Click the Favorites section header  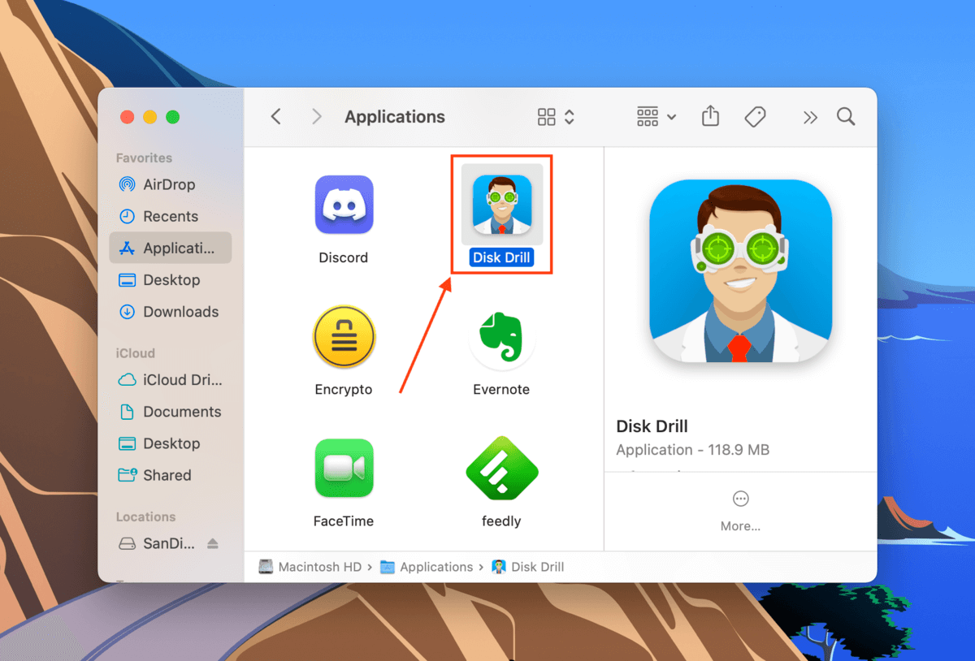144,158
